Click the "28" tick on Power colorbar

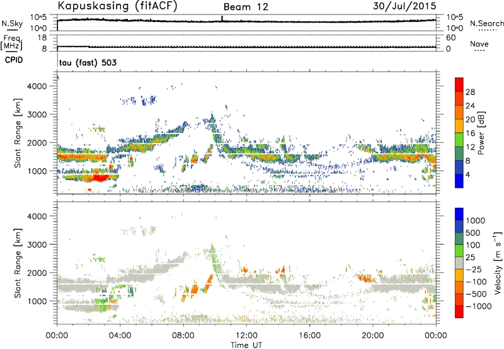pyautogui.click(x=470, y=92)
